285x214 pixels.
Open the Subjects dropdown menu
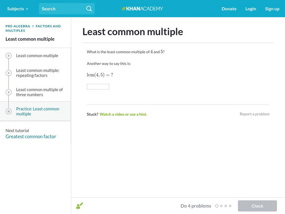pyautogui.click(x=17, y=9)
